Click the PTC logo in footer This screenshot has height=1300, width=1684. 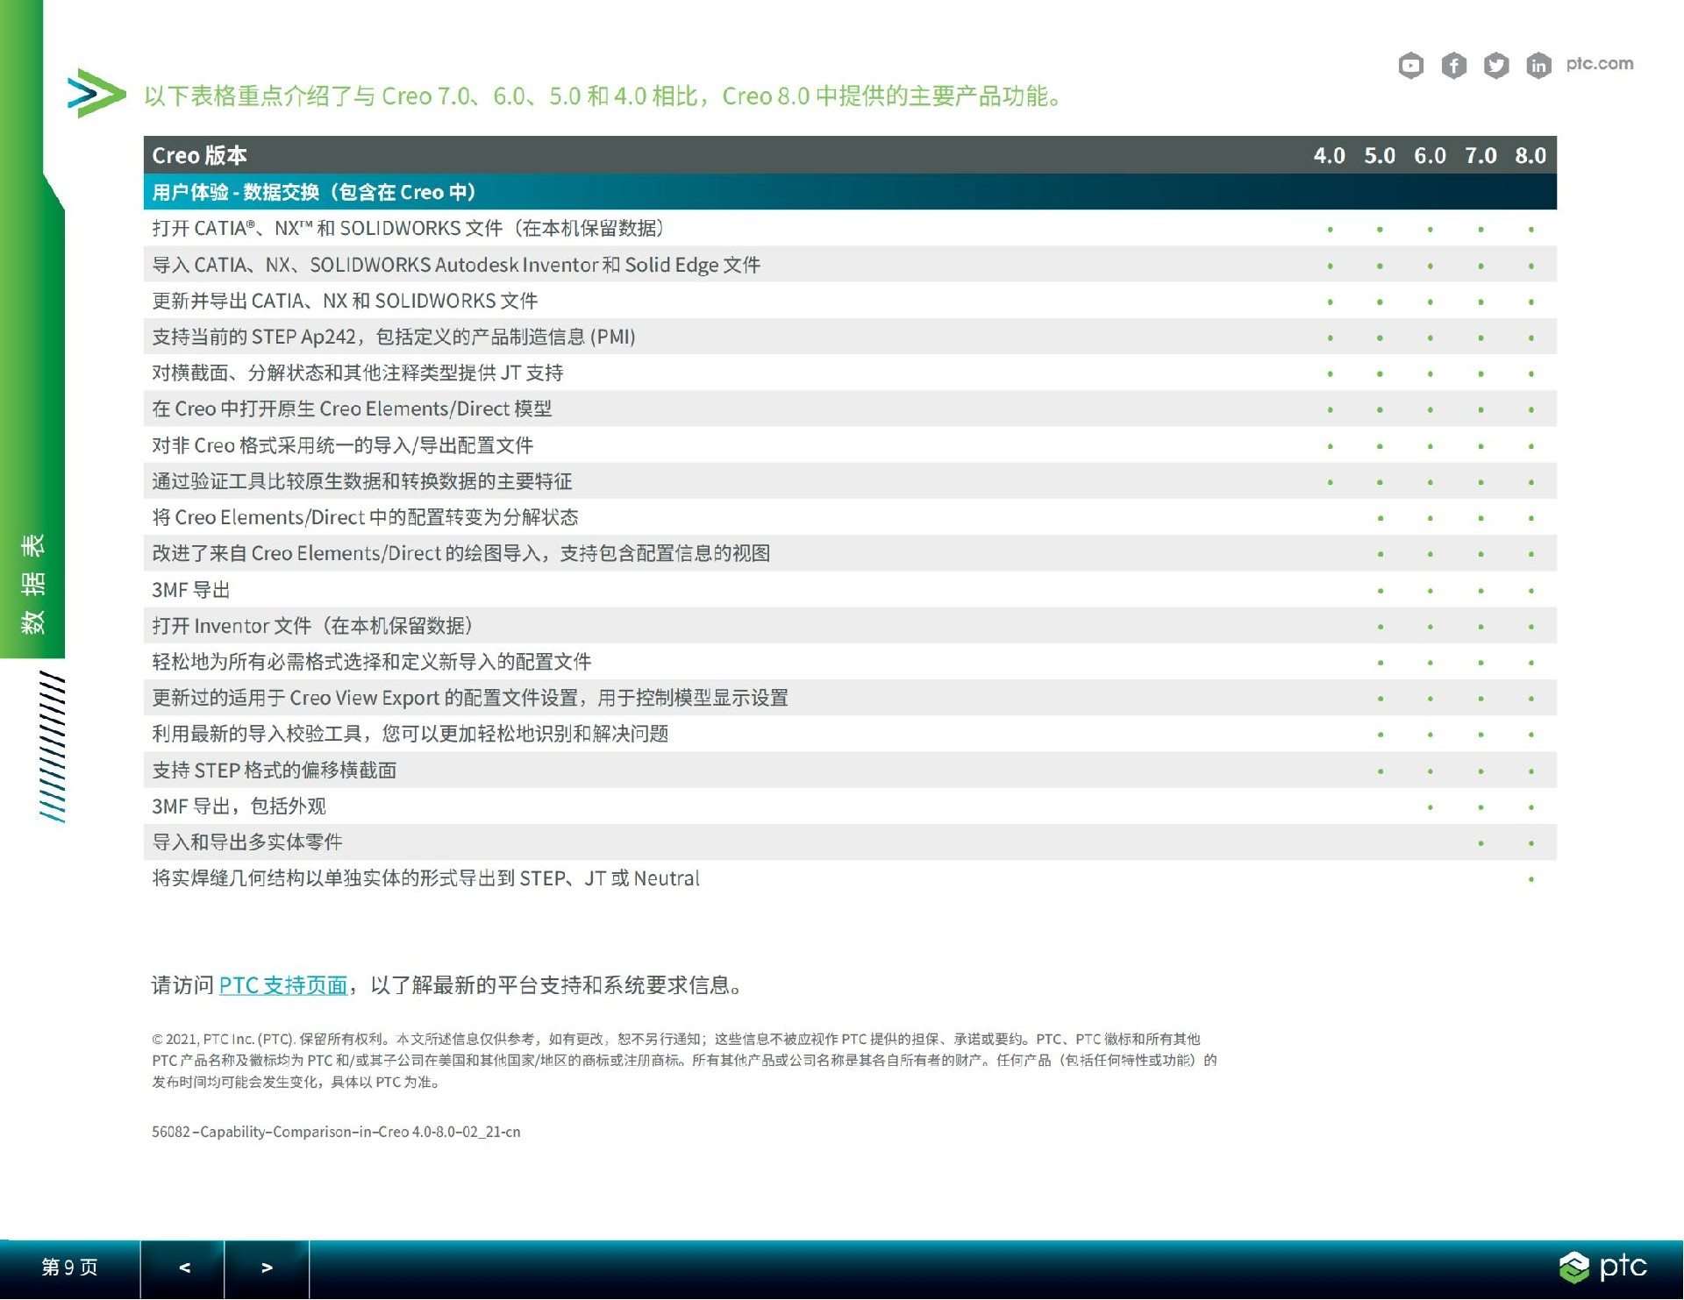(x=1603, y=1268)
